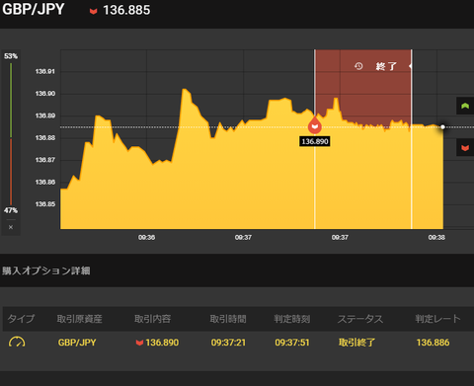The image size is (474, 386).
Task: Click the 47% trader sentiment value
Action: coord(11,210)
